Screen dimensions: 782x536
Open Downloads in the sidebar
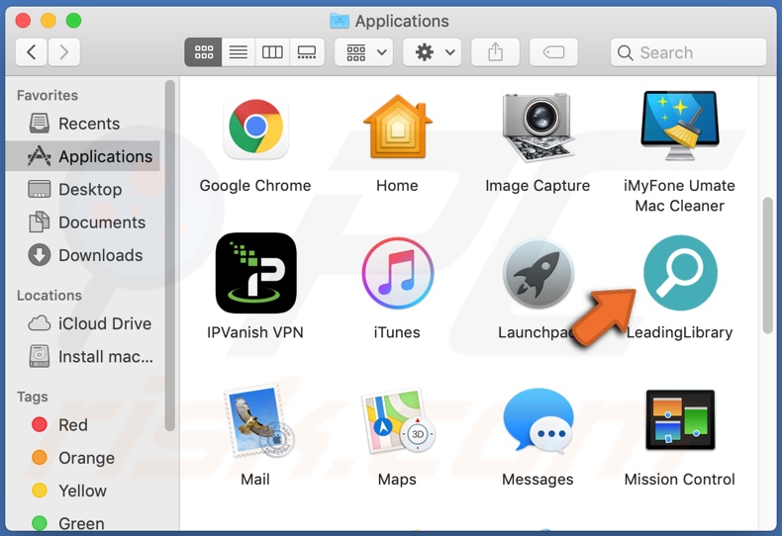(82, 254)
